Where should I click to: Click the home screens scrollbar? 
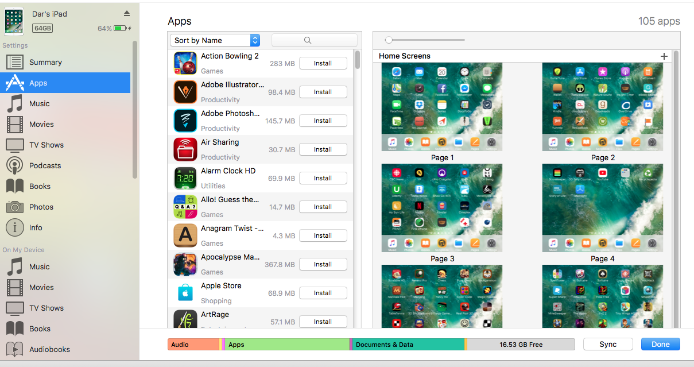coord(676,190)
